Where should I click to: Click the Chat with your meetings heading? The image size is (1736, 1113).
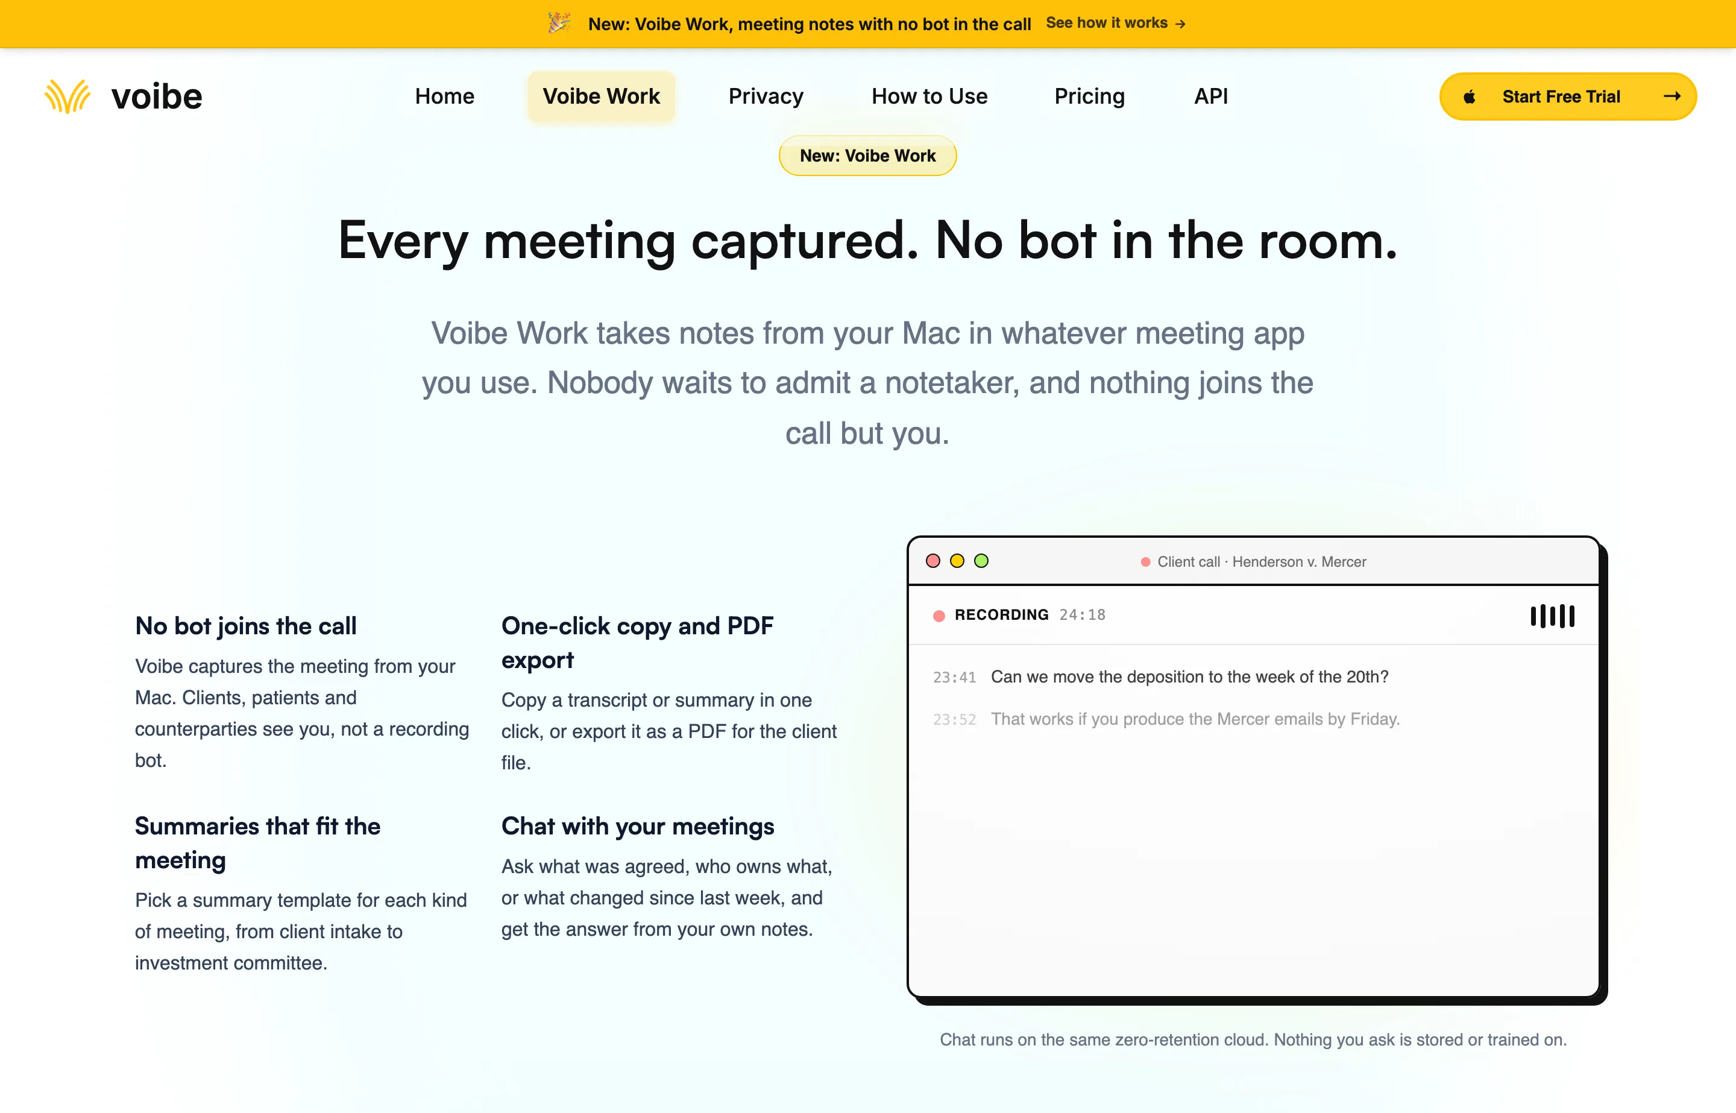[x=637, y=826]
